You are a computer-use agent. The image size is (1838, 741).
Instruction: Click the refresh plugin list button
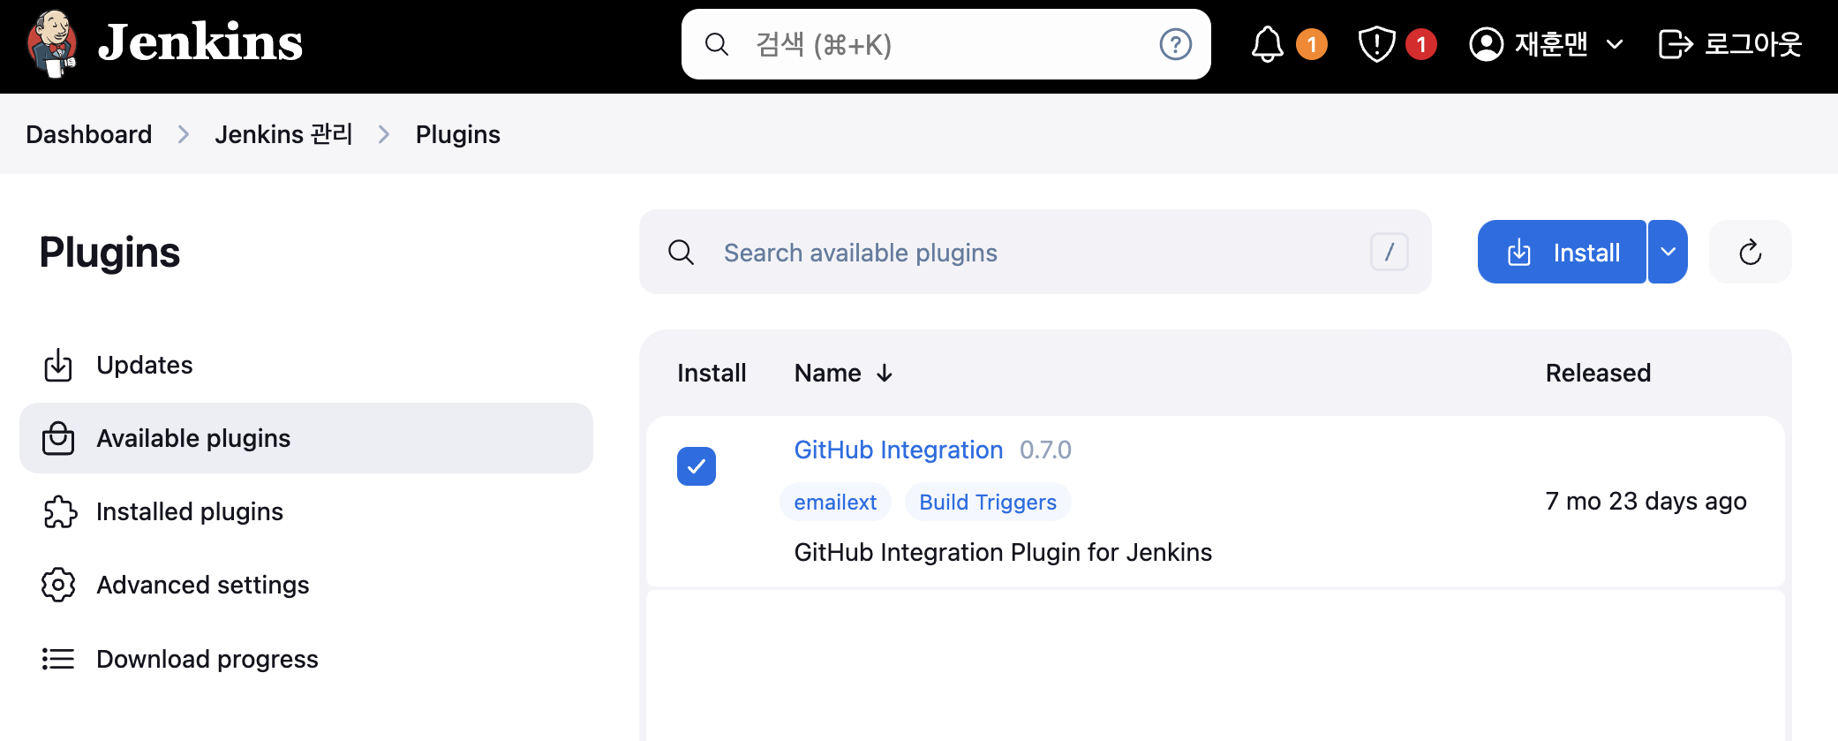click(1750, 253)
